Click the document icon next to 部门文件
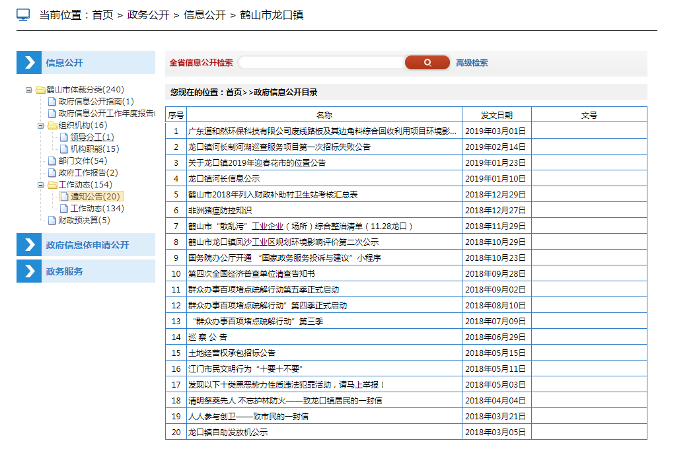The image size is (697, 451). (x=52, y=161)
